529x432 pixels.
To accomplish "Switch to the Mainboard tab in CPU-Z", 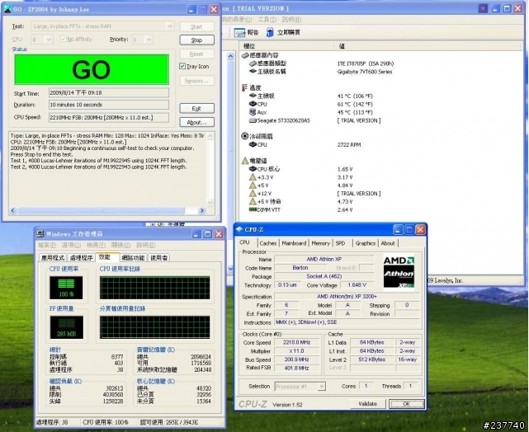I will (294, 243).
